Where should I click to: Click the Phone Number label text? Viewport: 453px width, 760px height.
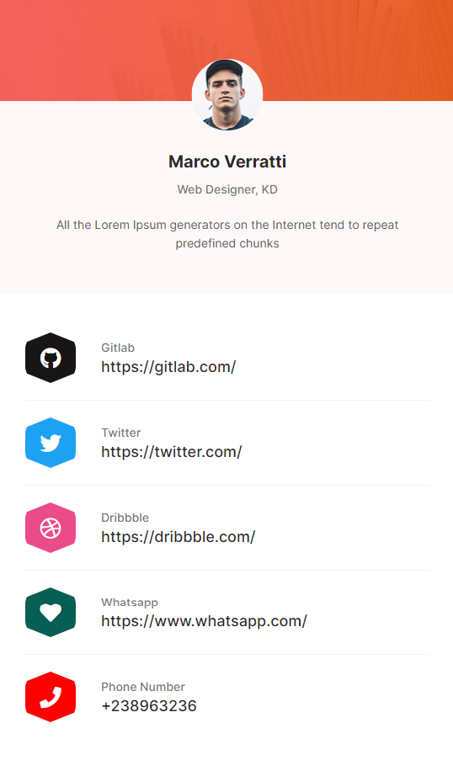click(x=143, y=687)
